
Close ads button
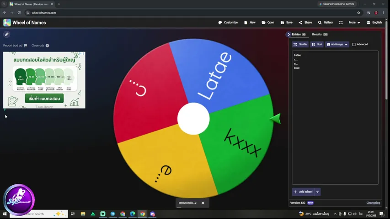[x=40, y=46]
